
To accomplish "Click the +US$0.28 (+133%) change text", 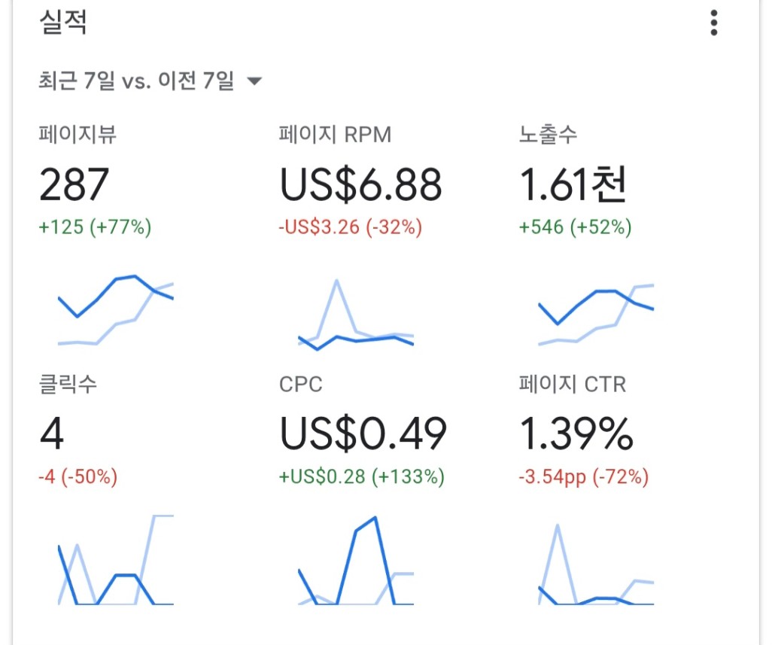I will coord(361,476).
